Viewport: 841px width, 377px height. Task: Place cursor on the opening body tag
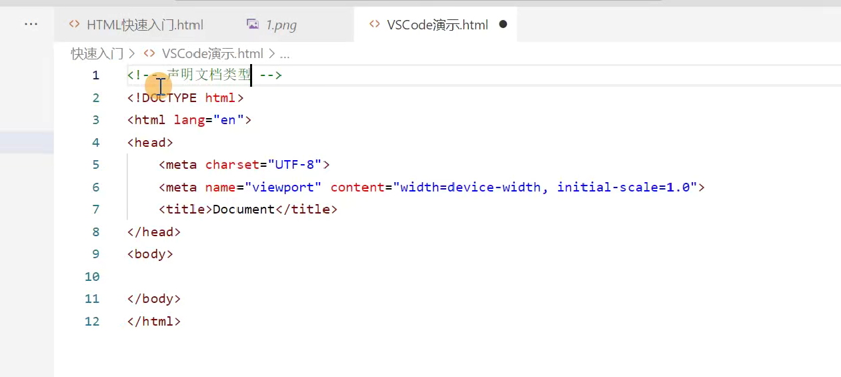coord(150,254)
